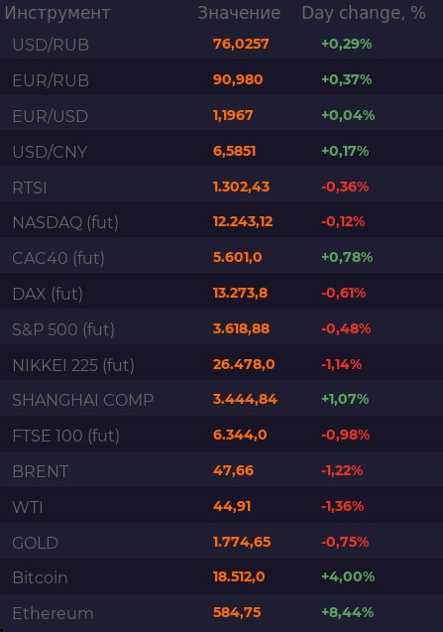Screen dimensions: 443x632
Task: Click the Day change, % column header
Action: 364,13
